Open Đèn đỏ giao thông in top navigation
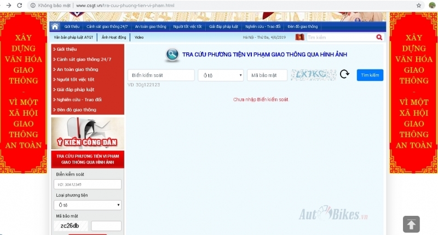Image resolution: width=438 pixels, height=235 pixels. [303, 26]
